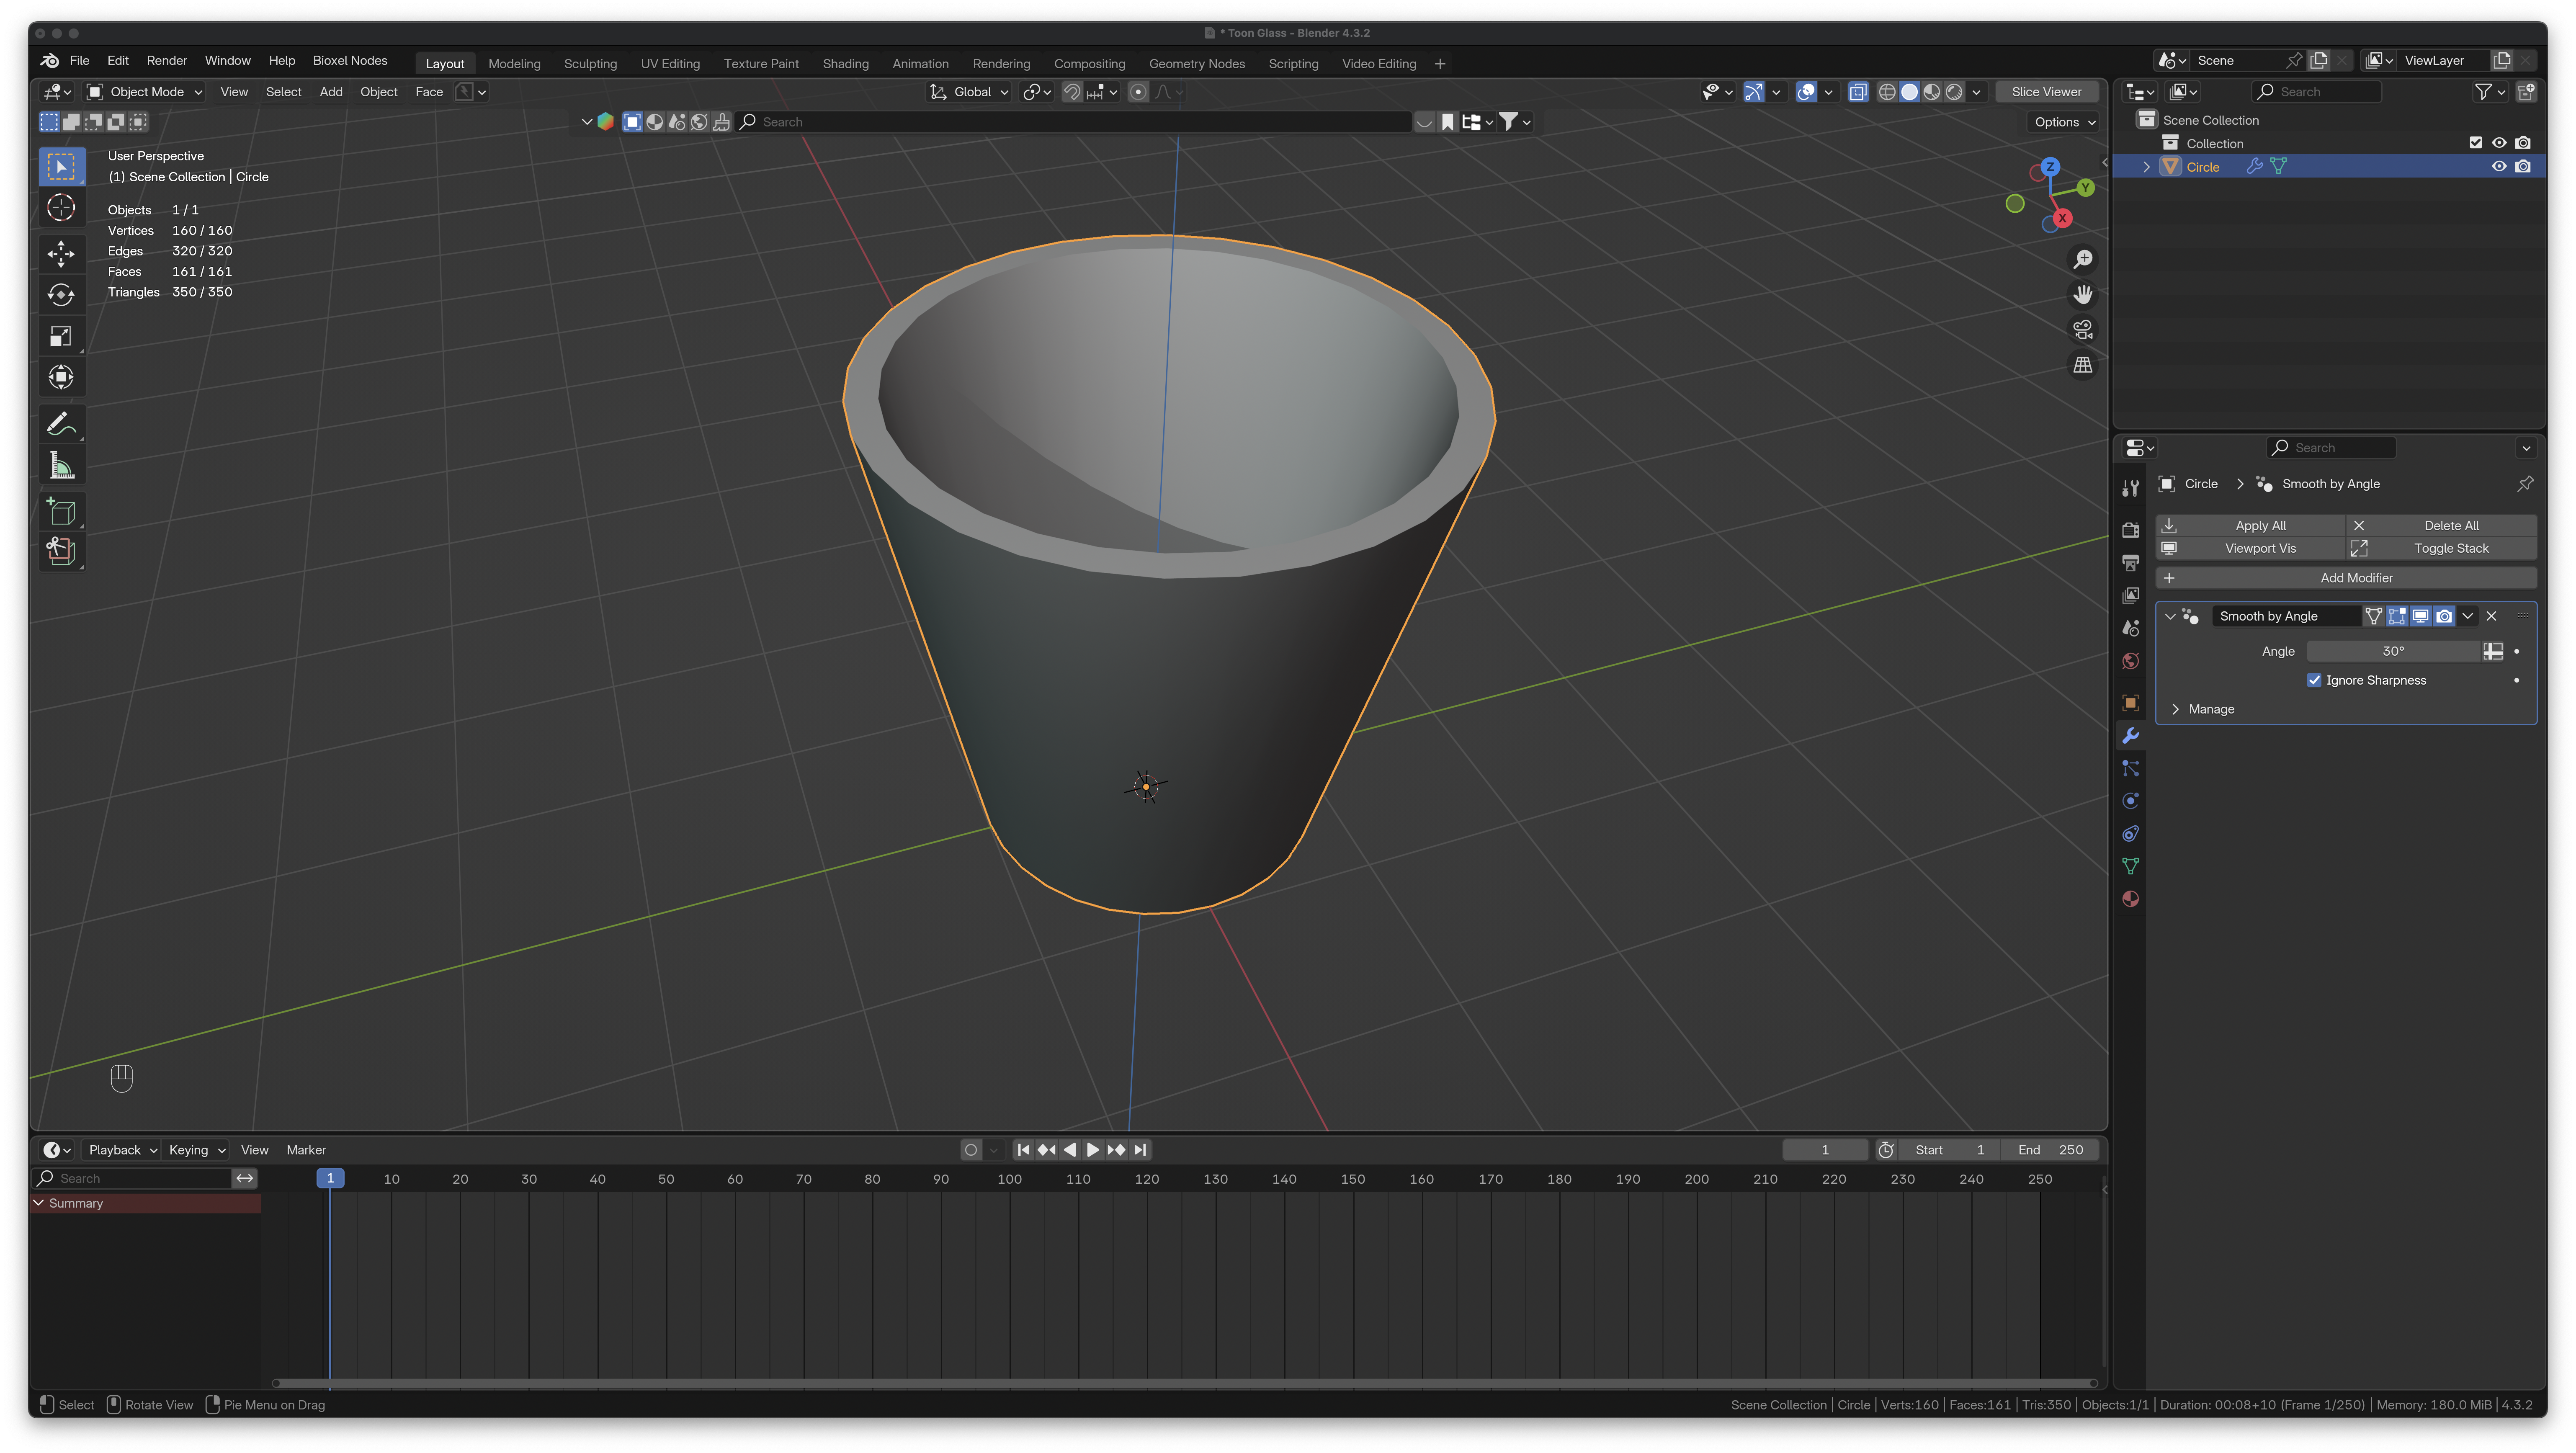This screenshot has width=2576, height=1453.
Task: Open the Object properties tab
Action: click(x=2130, y=703)
